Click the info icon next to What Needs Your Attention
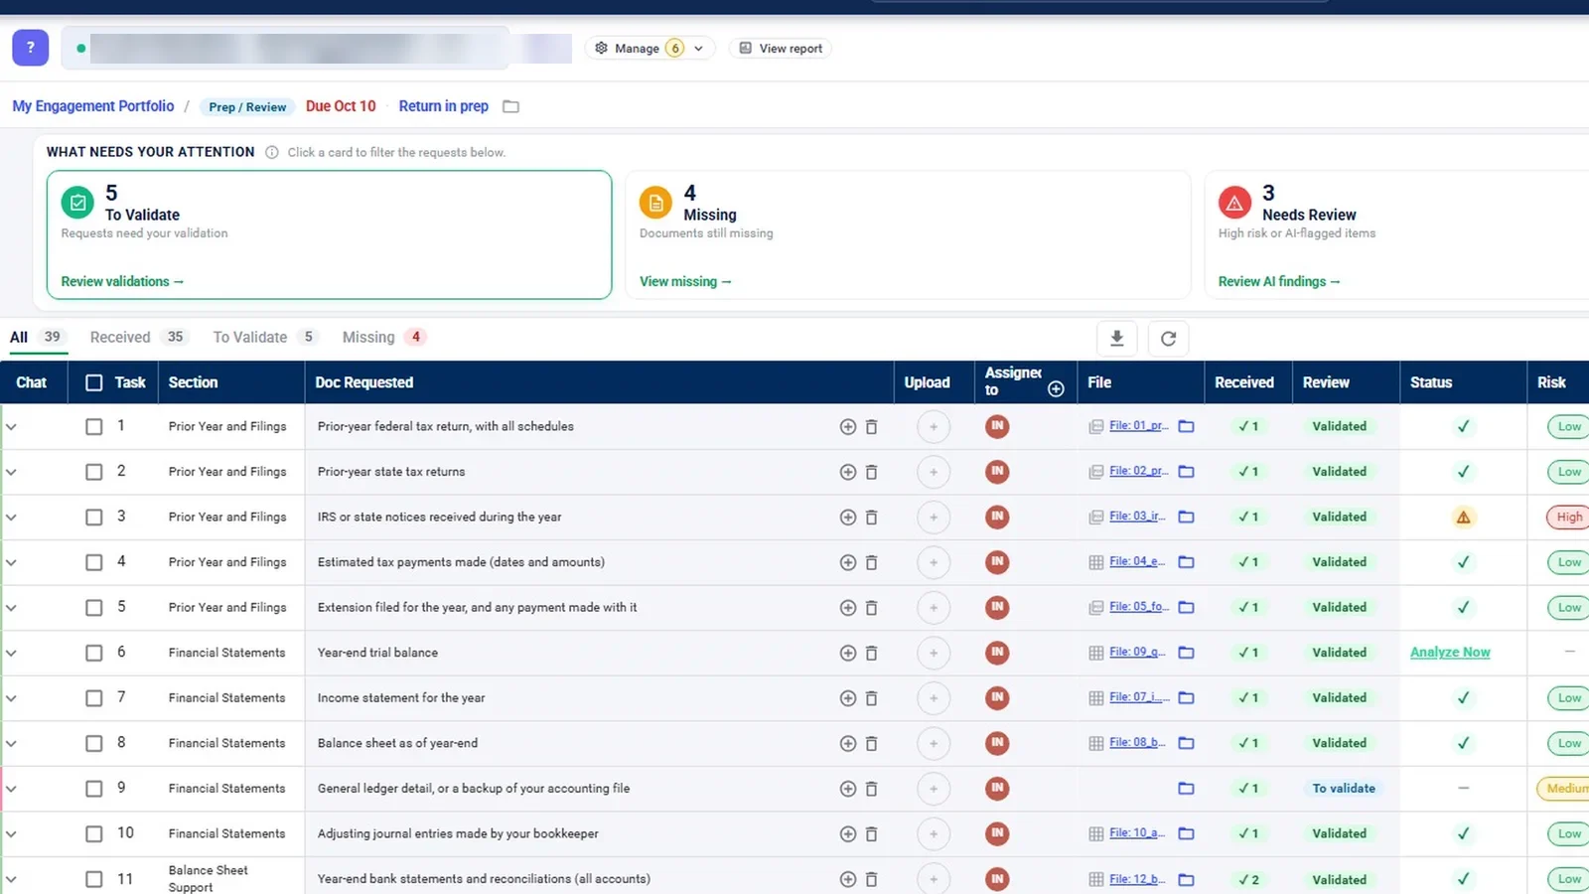 pos(272,152)
